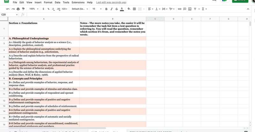Screen dimensions: 255x132
Task: Format as percent
Action: pos(48,9)
